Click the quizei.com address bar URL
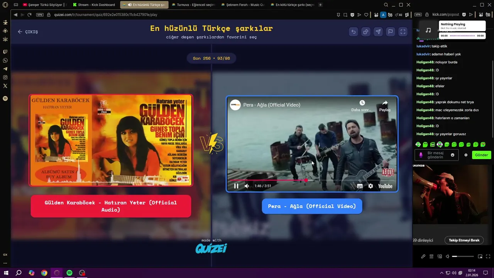This screenshot has width=494, height=278. coord(105,15)
